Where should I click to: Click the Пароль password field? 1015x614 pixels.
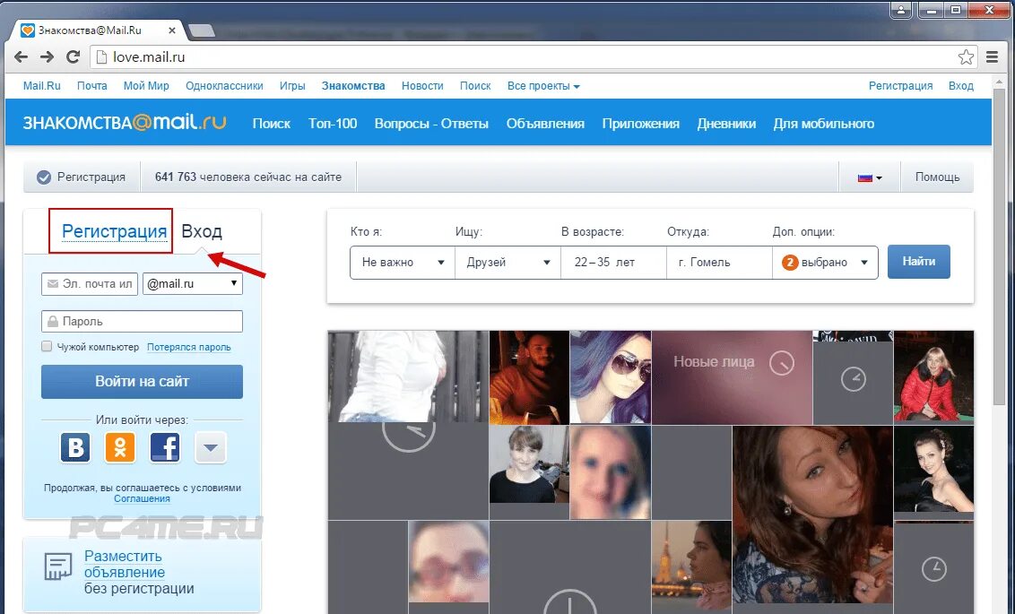[x=142, y=322]
